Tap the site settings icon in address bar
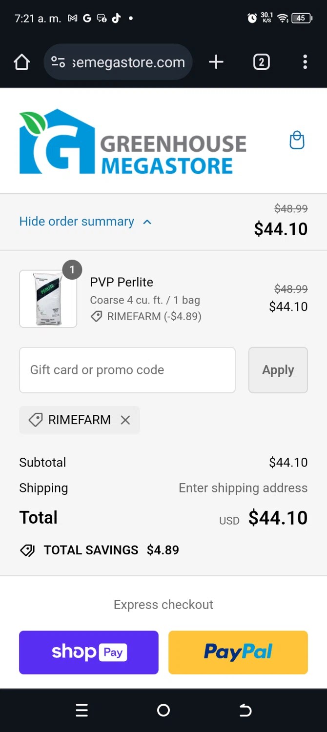 pos(58,62)
